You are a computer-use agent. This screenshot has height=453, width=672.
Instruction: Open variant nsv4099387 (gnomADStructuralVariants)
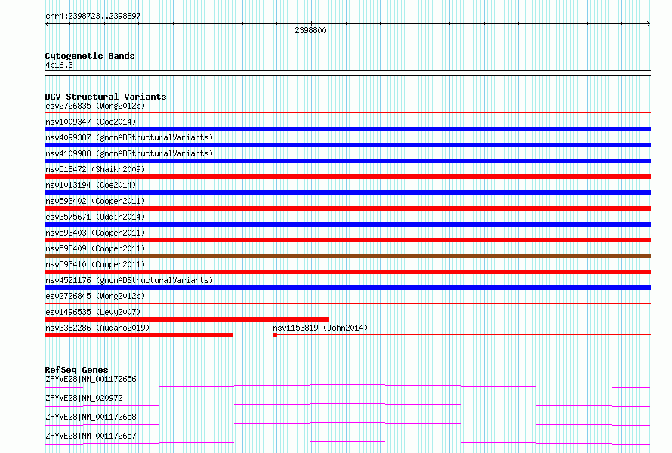[x=129, y=137]
